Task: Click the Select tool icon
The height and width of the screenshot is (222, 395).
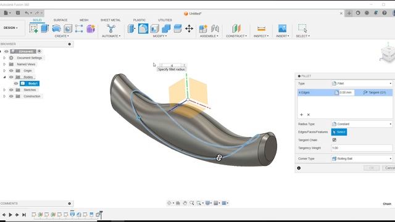Action: pyautogui.click(x=302, y=28)
